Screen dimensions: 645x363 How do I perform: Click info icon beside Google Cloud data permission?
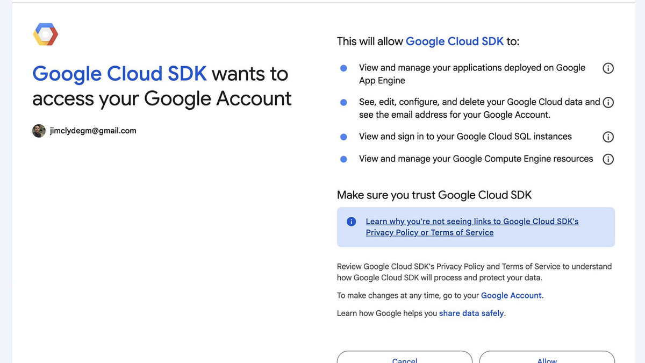[x=608, y=102]
